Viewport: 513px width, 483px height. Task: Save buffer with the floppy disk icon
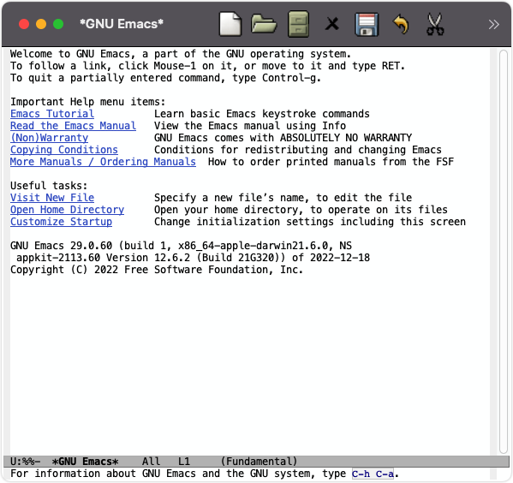point(367,24)
